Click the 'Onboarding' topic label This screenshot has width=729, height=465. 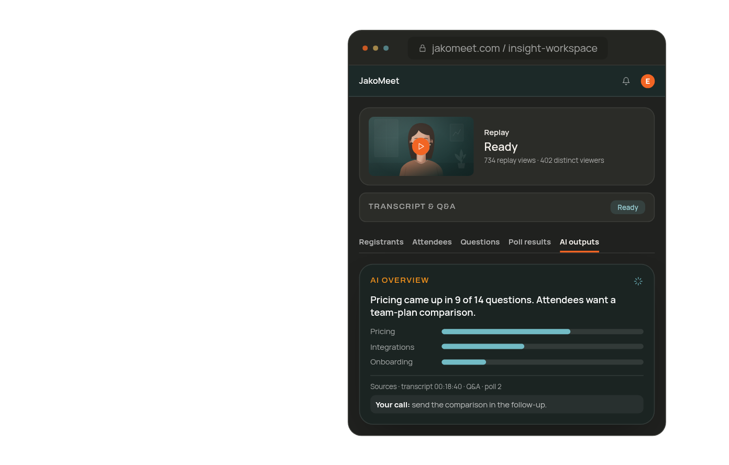tap(391, 362)
